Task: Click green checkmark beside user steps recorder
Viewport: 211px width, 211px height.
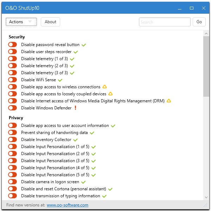Action: coord(76,52)
